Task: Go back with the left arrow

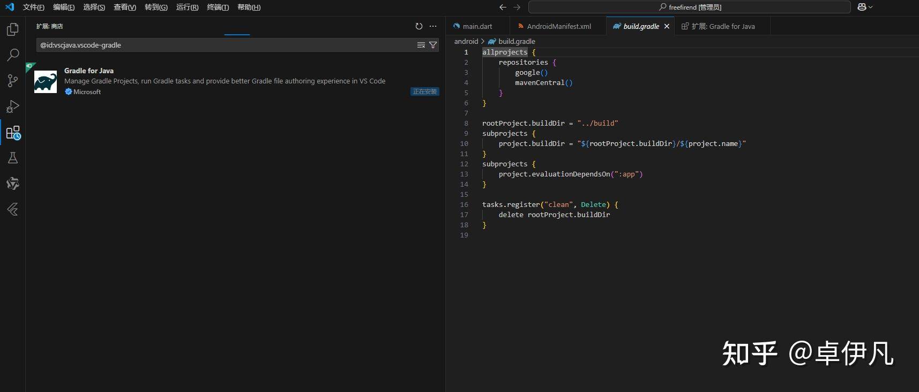Action: point(503,7)
